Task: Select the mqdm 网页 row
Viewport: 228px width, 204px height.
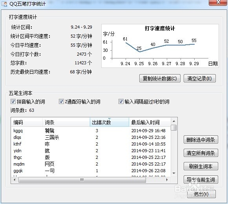Action: pos(91,164)
